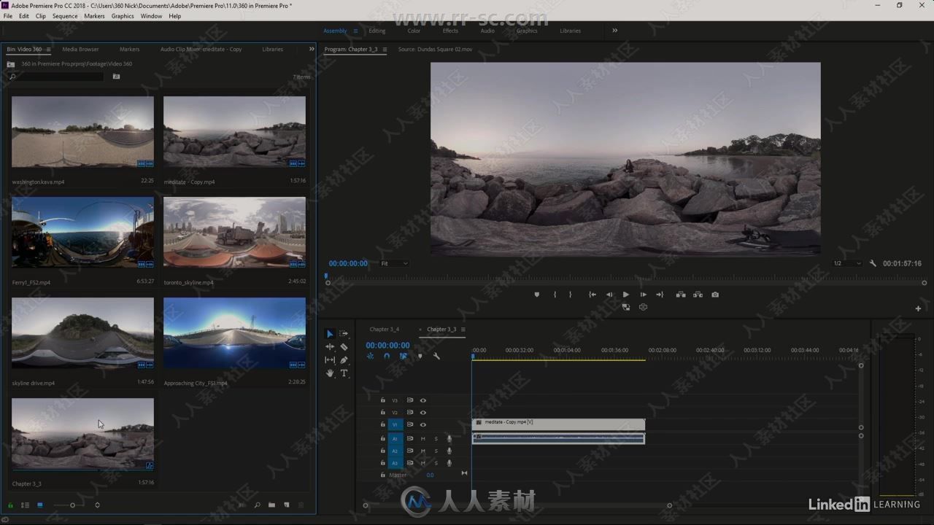Screen dimensions: 934x525
Task: Switch to the Chapter 3_4 timeline tab
Action: click(385, 330)
